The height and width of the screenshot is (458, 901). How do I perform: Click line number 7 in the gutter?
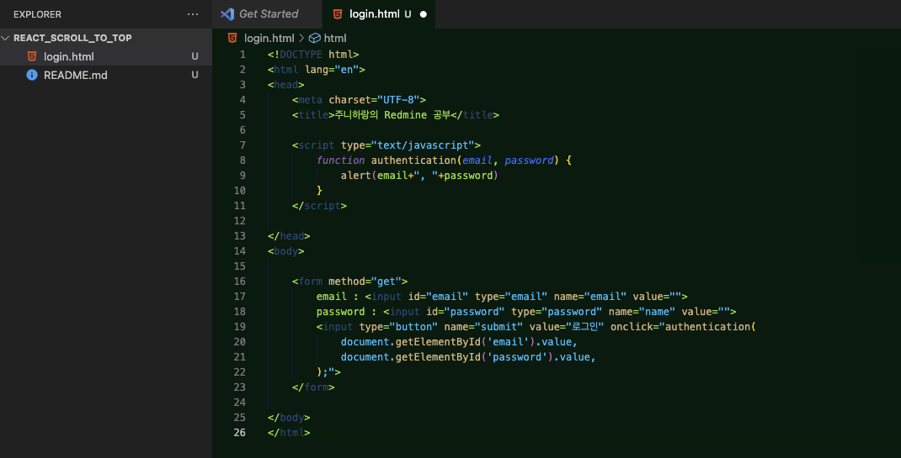pos(243,145)
